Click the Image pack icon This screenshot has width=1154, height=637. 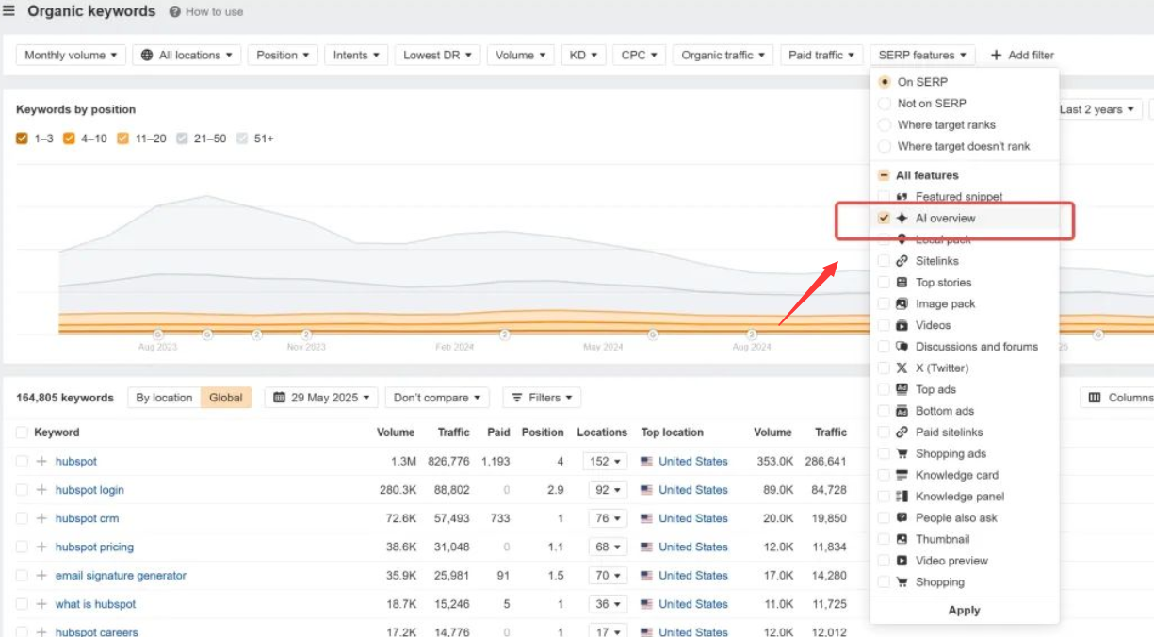[x=902, y=303]
